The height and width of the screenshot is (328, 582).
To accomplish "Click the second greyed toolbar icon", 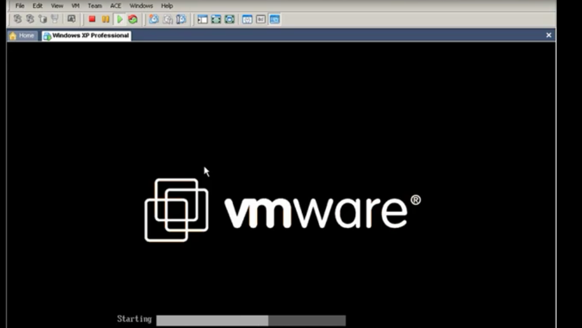I will (30, 19).
